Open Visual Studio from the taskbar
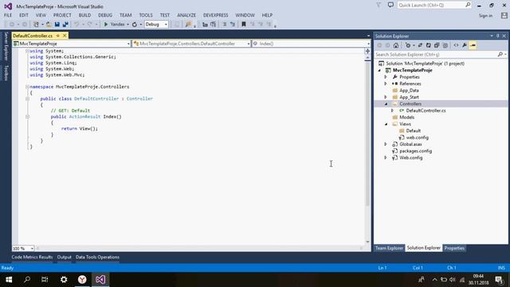Image resolution: width=510 pixels, height=287 pixels. point(100,280)
